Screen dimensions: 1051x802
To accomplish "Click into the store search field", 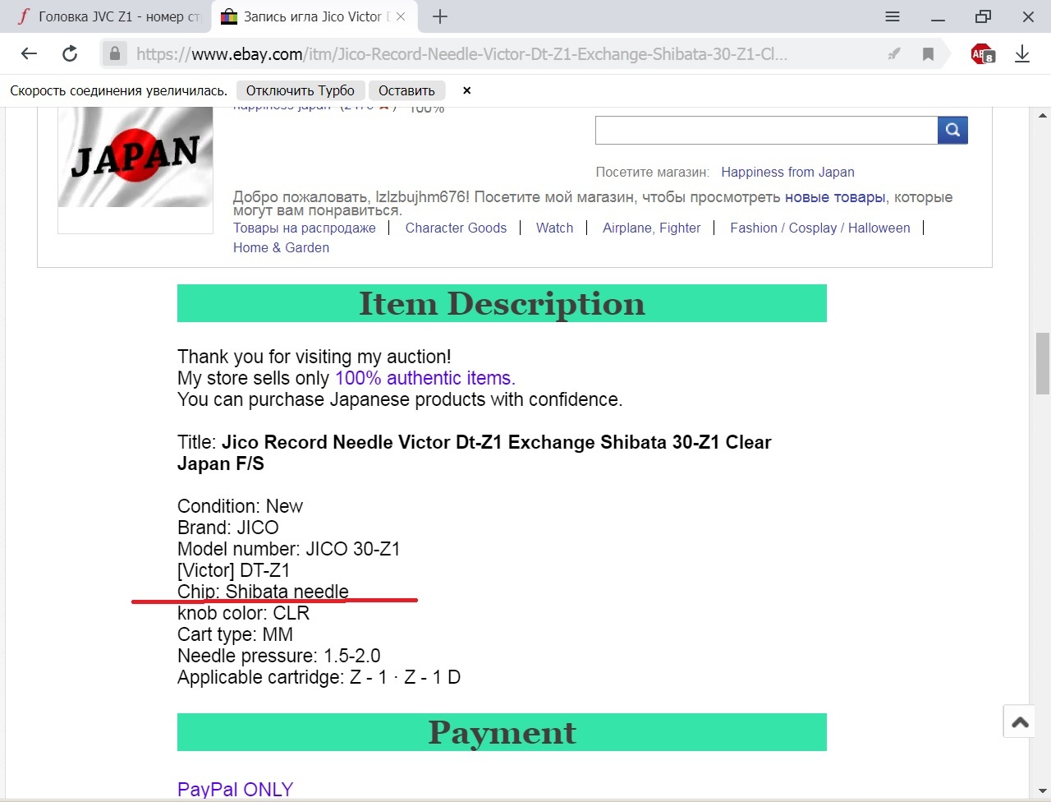I will click(766, 130).
